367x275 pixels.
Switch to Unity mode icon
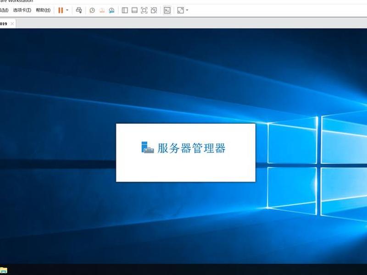pyautogui.click(x=154, y=10)
